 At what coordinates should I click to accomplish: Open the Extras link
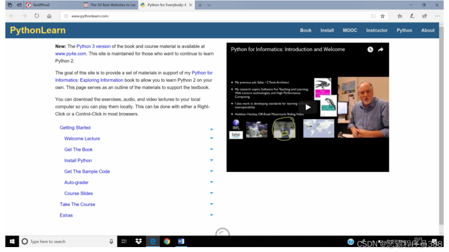[x=66, y=215]
